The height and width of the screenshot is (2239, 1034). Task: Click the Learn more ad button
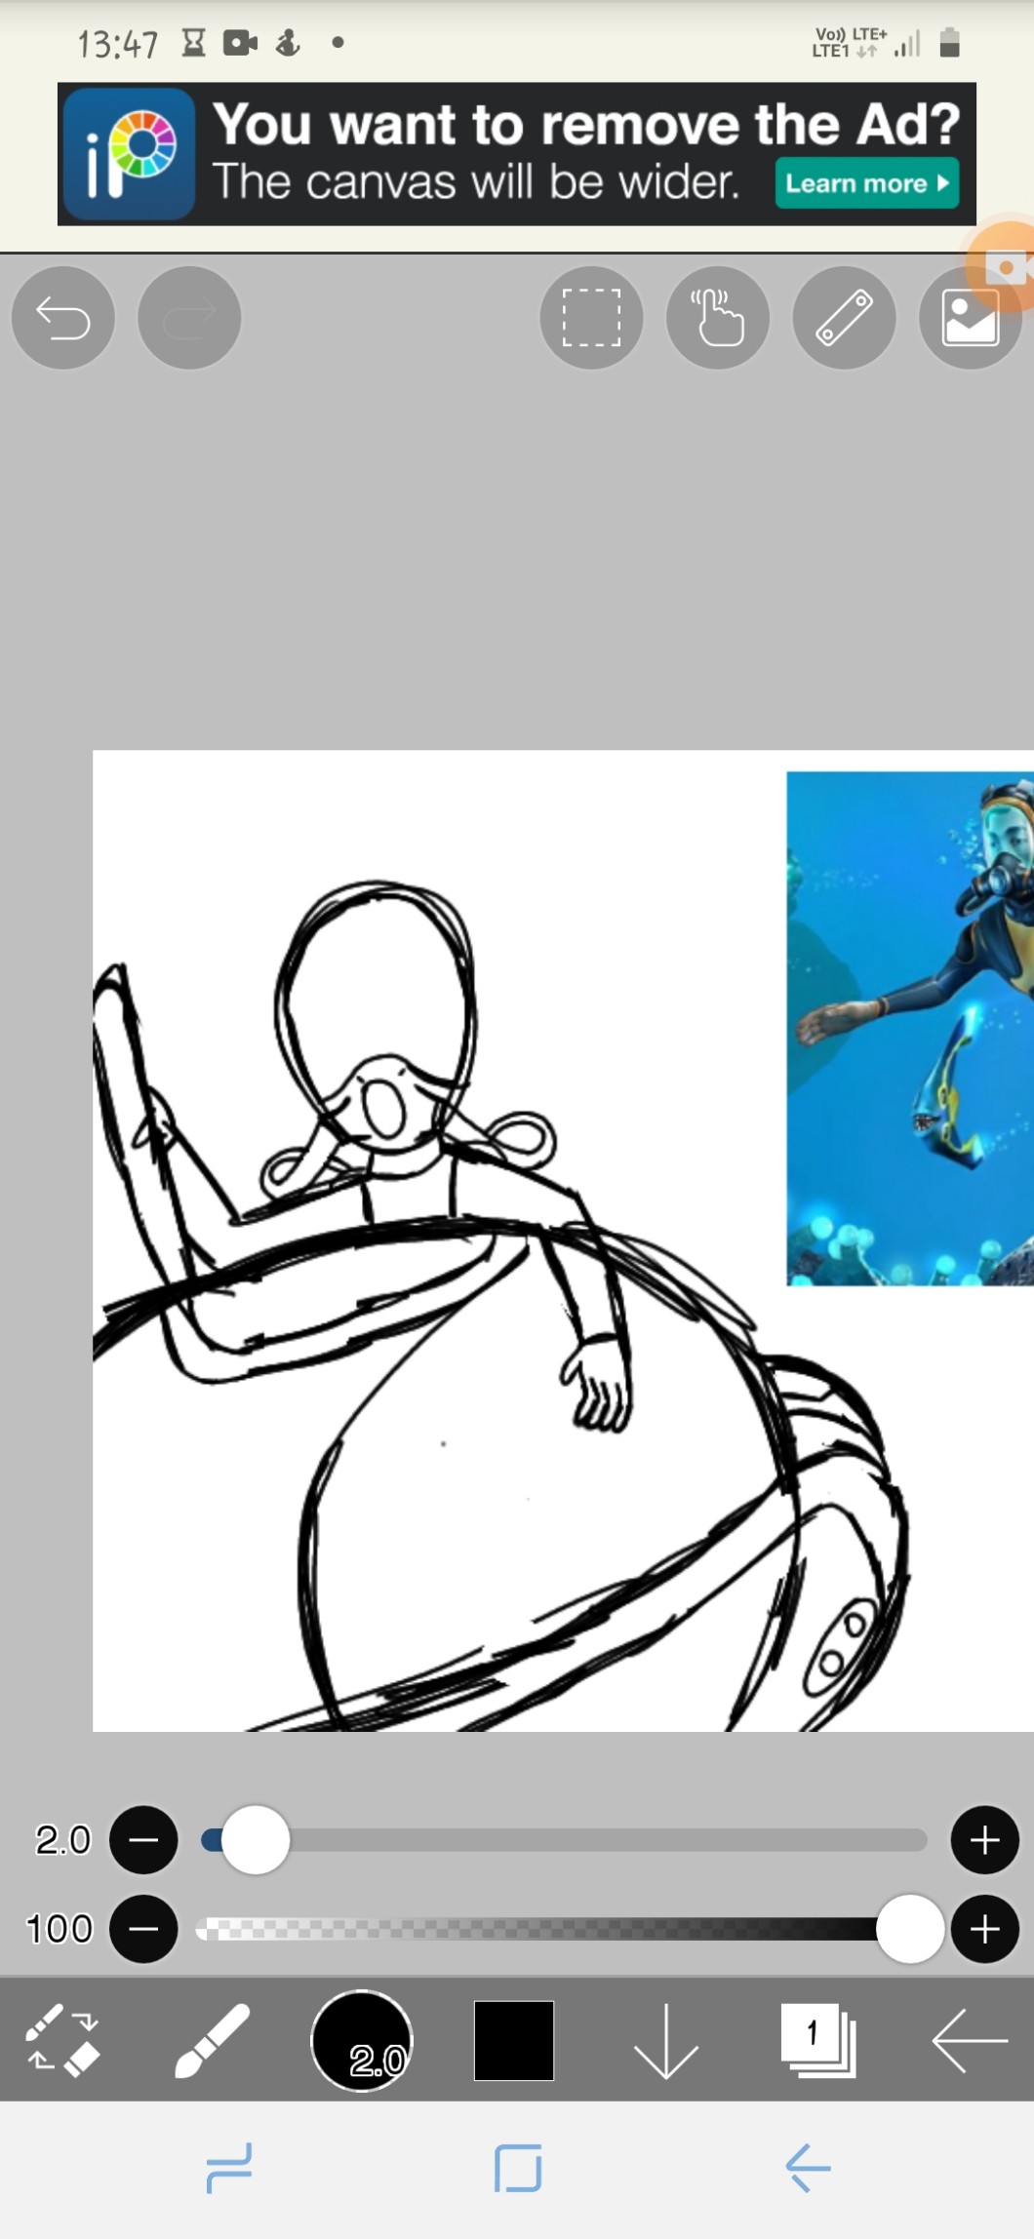coord(866,183)
